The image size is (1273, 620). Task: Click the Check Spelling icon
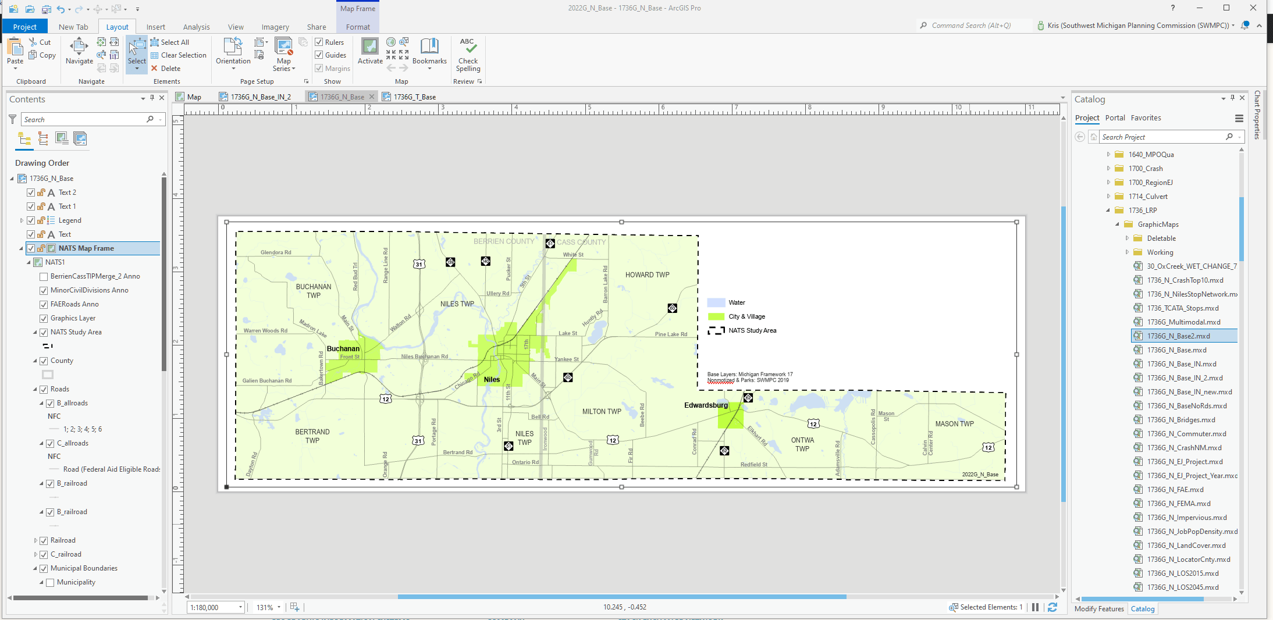point(468,47)
